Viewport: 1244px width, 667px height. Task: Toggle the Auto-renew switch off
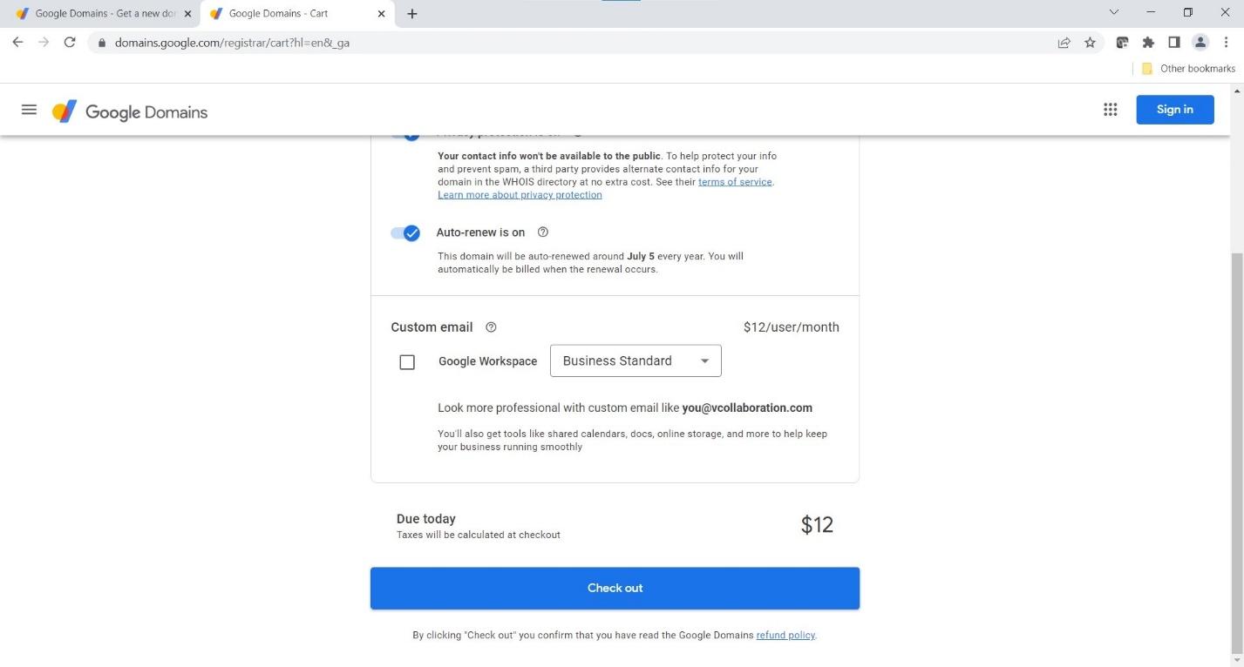click(x=405, y=232)
